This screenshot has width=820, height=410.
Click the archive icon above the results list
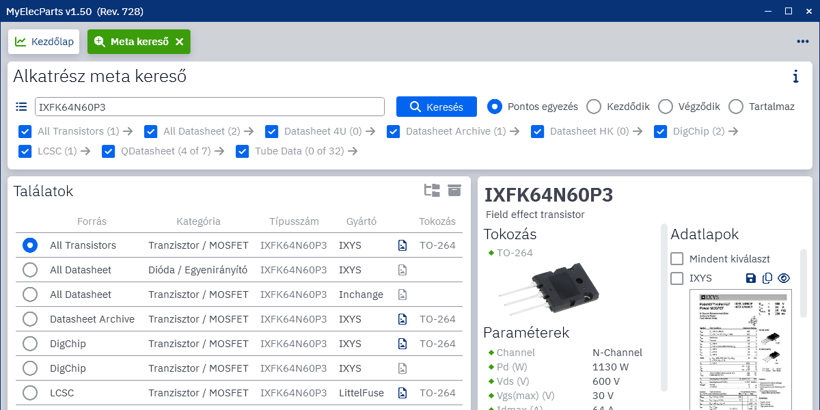(454, 190)
